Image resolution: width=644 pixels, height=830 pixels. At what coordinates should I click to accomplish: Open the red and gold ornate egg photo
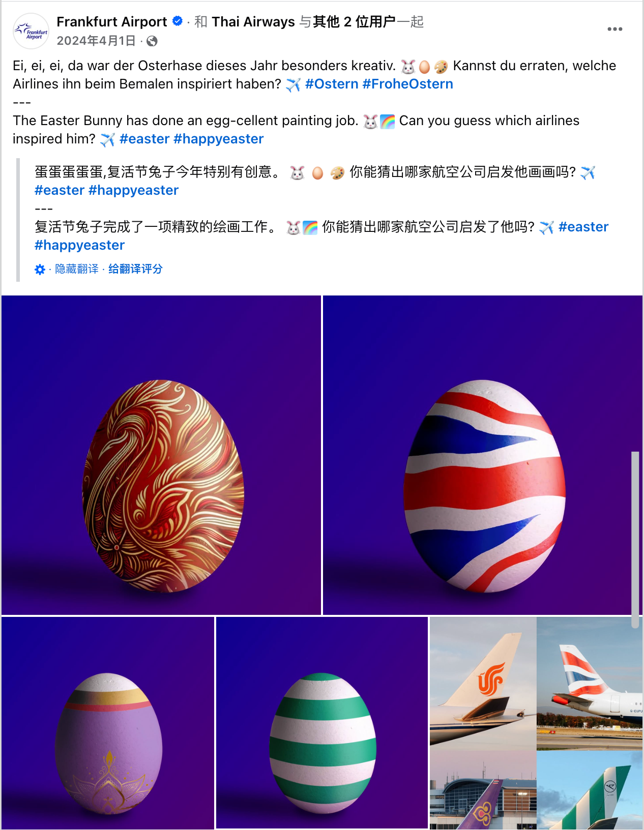(x=161, y=455)
